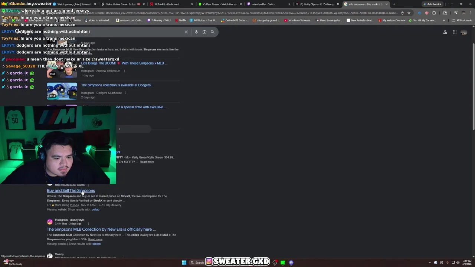The height and width of the screenshot is (267, 475).
Task: Open Online MP3 Cutter bookmark
Action: click(x=235, y=20)
